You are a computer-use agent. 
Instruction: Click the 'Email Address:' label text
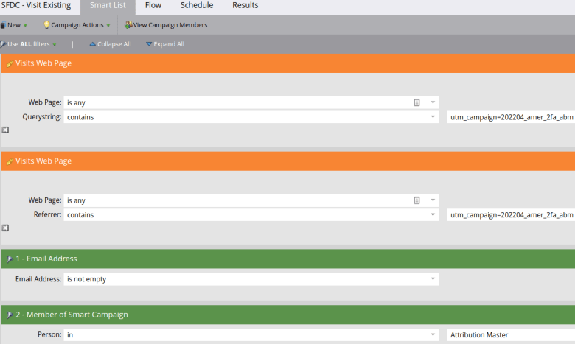38,279
